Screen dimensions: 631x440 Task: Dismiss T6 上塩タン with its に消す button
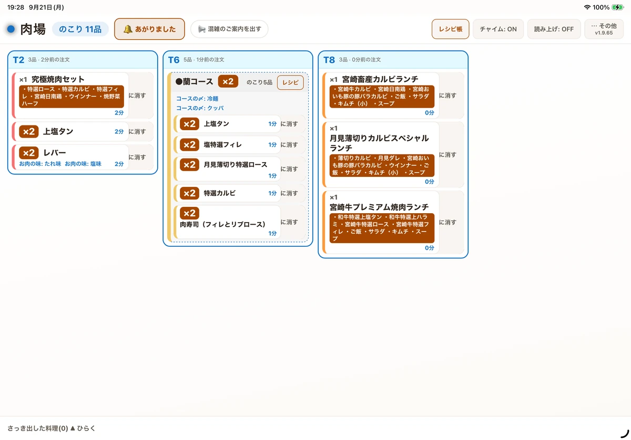pos(292,124)
